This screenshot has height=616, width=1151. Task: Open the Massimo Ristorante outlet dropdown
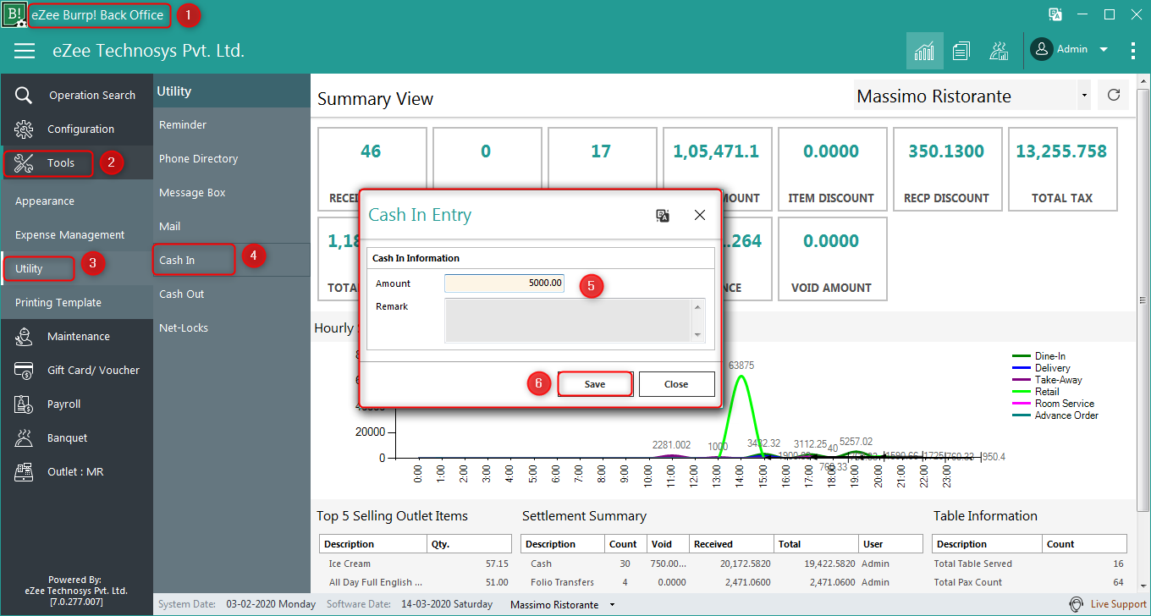click(1084, 96)
